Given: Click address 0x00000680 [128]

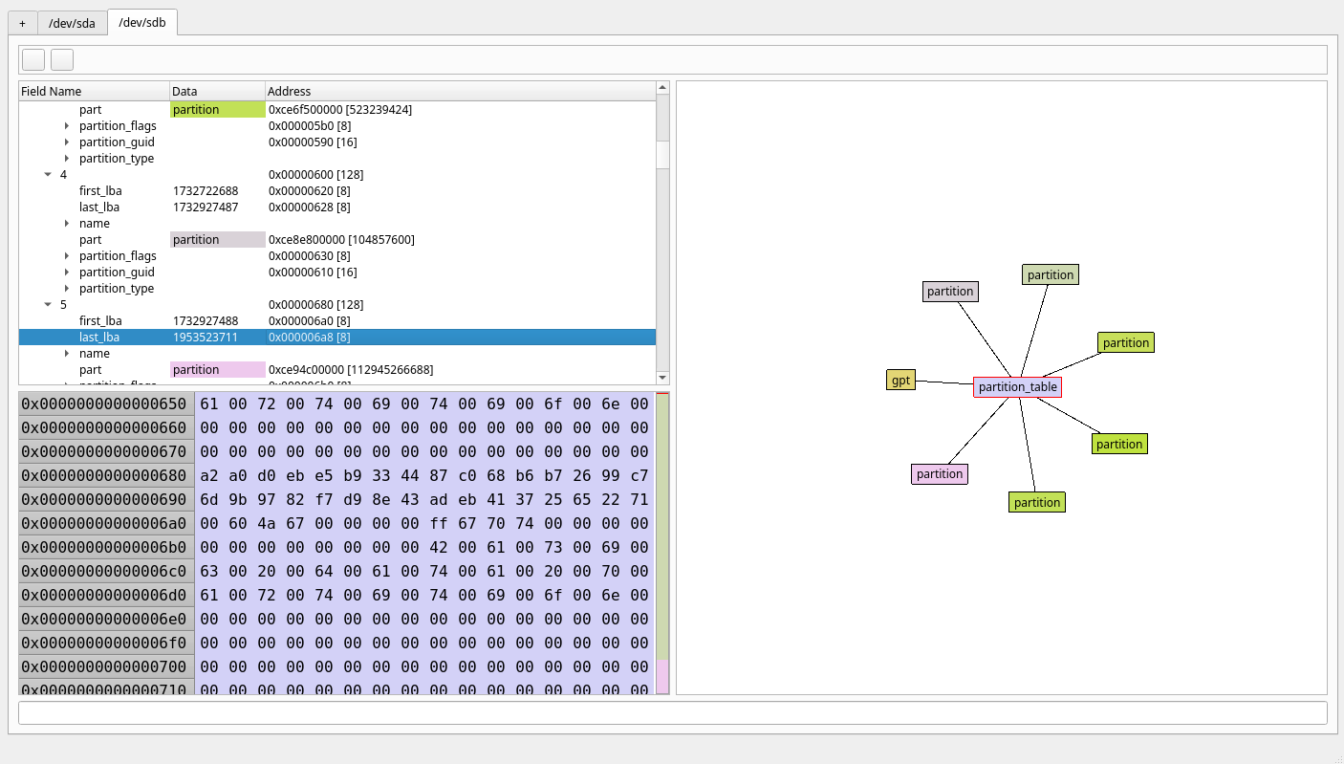Looking at the screenshot, I should tap(315, 305).
